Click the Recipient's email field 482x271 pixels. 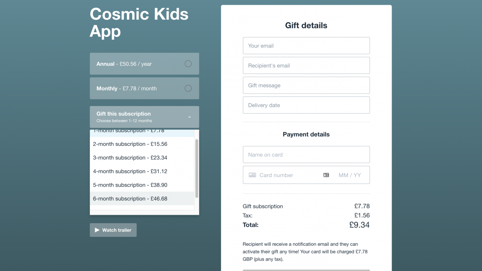[306, 65]
